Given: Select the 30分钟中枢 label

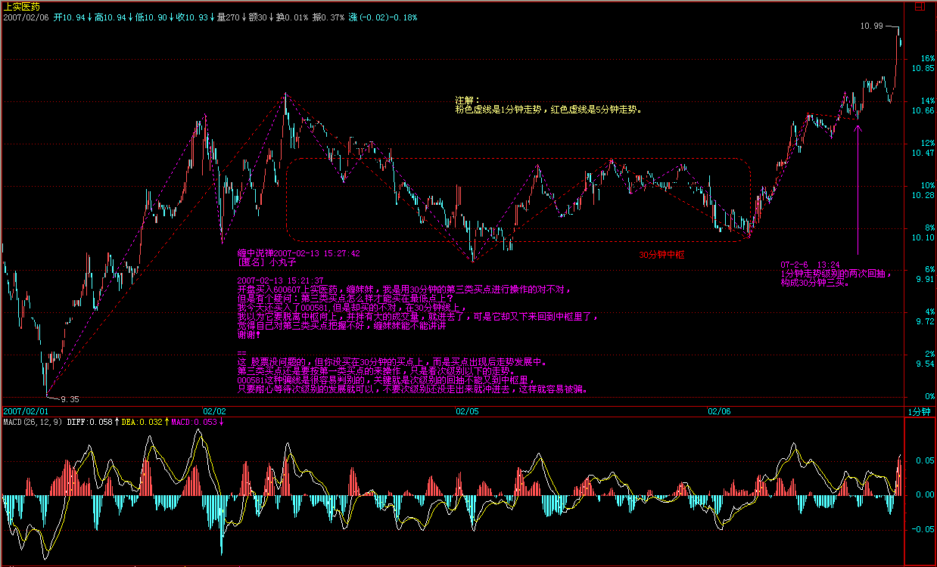Looking at the screenshot, I should tap(662, 256).
